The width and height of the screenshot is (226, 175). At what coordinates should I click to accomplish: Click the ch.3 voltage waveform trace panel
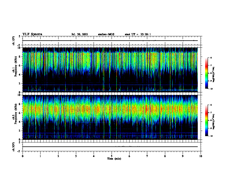[112, 147]
